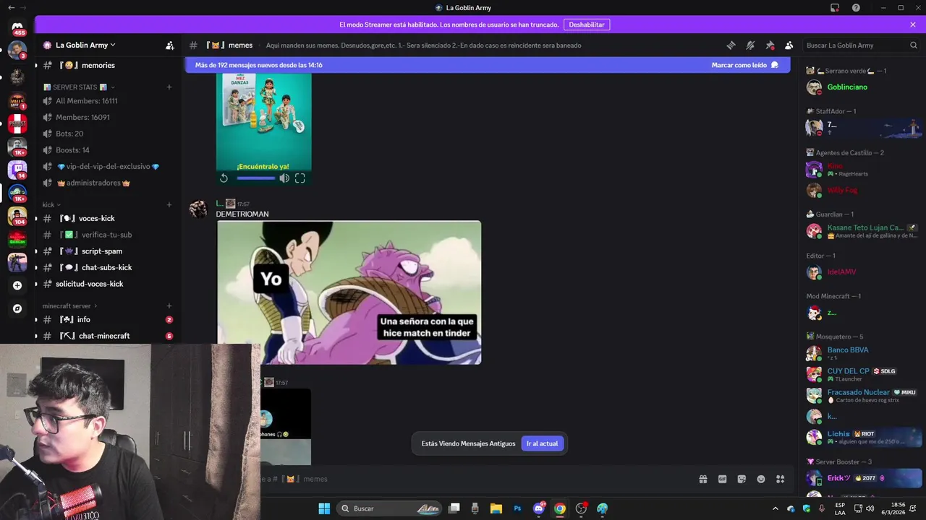Add channel to SERVER STATS category
Screen dimensions: 926x520
169,87
